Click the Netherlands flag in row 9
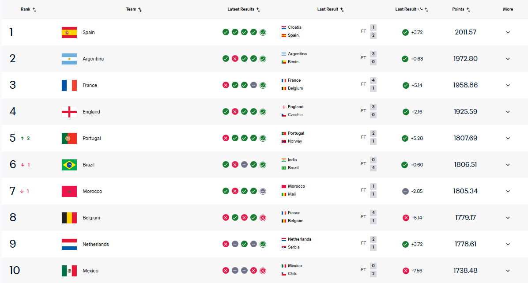Screen dimensions: 528x283 tap(69, 244)
